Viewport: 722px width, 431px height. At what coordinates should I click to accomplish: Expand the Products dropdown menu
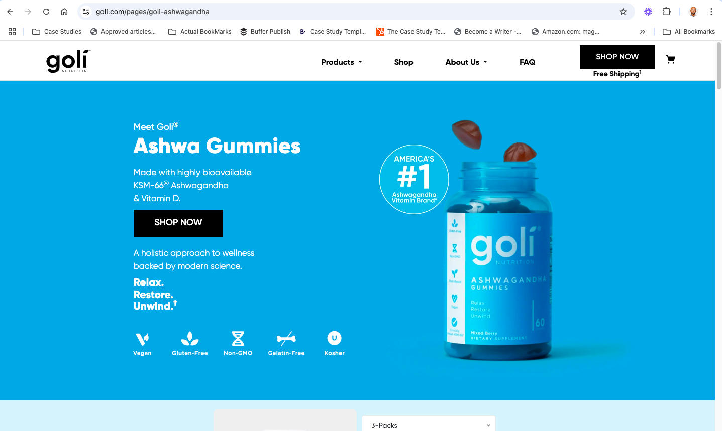[342, 62]
